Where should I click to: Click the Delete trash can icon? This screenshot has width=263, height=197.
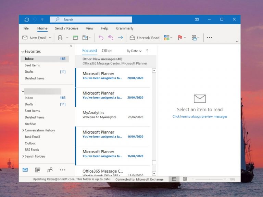[x=60, y=38]
